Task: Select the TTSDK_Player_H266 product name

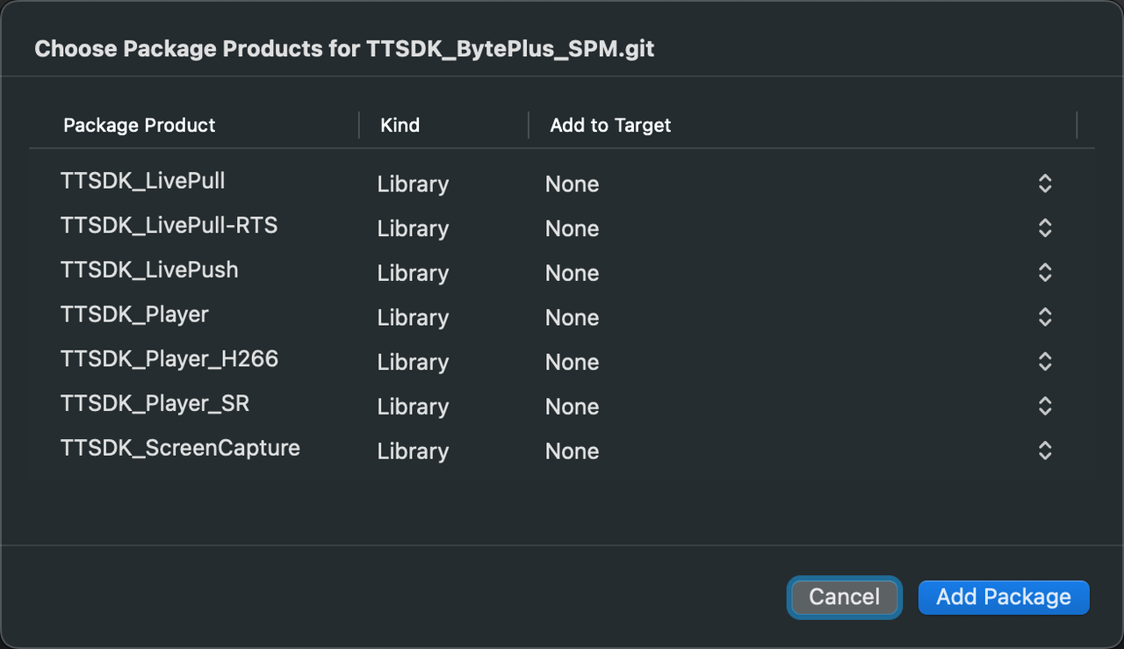Action: click(169, 359)
